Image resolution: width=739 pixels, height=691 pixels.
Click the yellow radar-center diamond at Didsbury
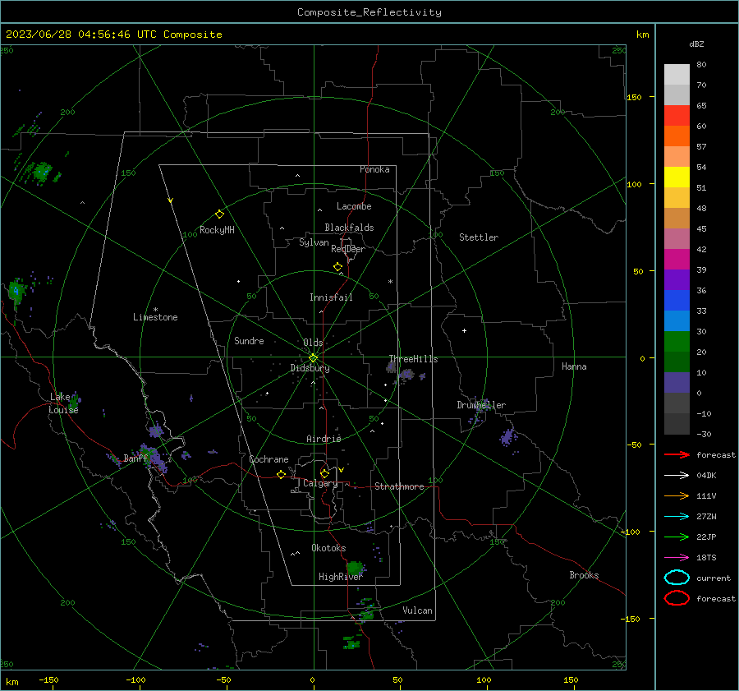[x=313, y=358]
